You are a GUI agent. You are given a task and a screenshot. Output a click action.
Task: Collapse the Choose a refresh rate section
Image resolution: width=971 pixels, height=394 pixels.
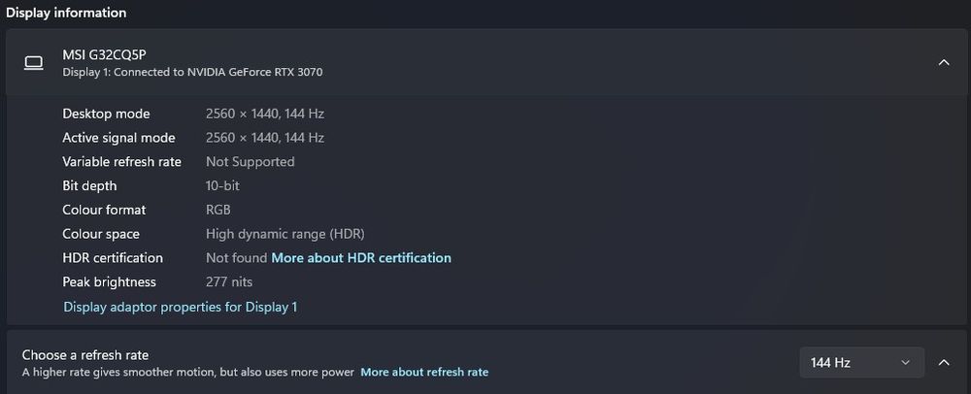(x=943, y=363)
